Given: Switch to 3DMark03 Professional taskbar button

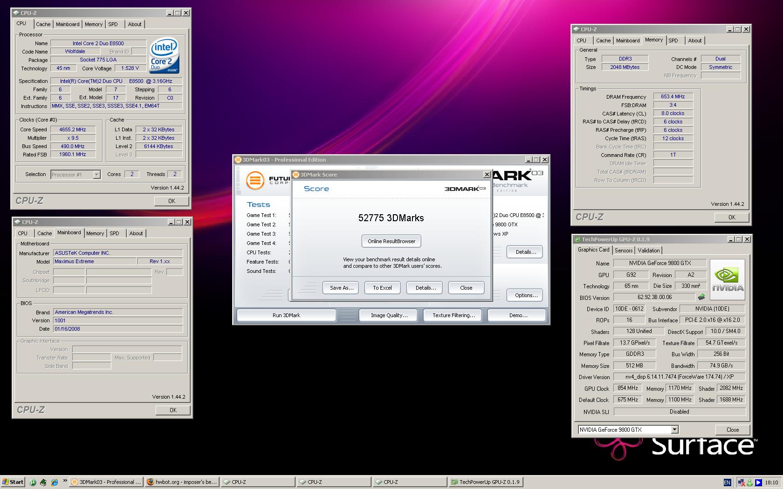Looking at the screenshot, I should (106, 482).
